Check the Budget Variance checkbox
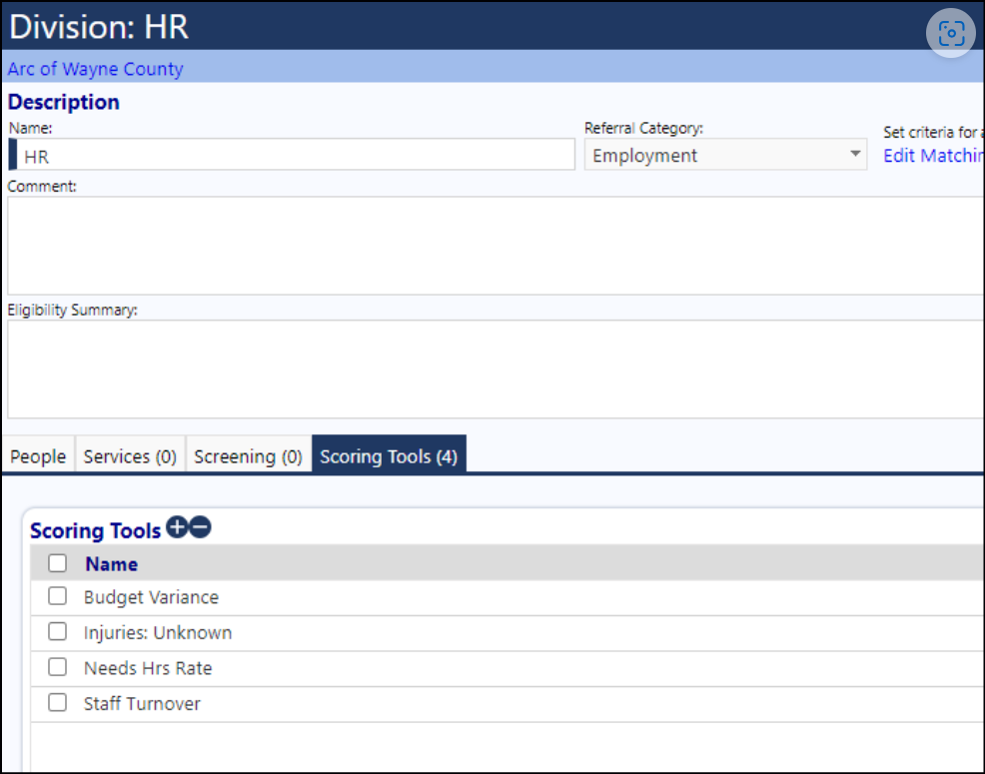Image resolution: width=985 pixels, height=774 pixels. (x=57, y=595)
